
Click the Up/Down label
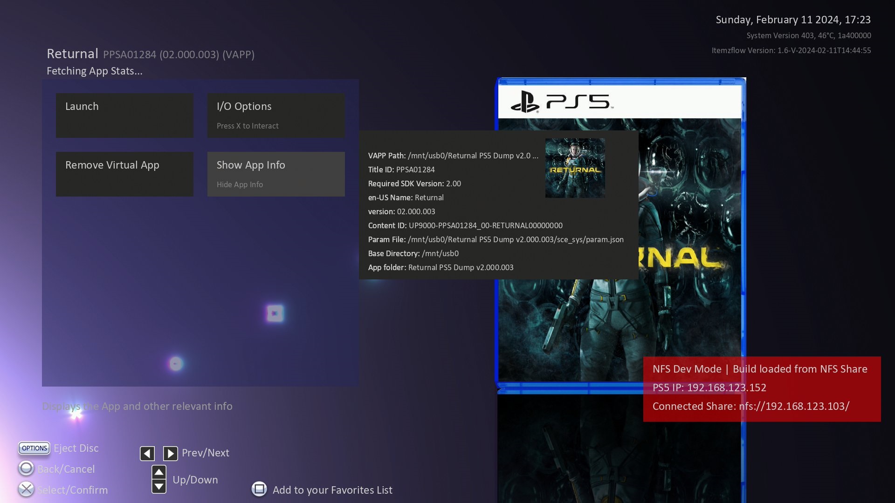195,480
